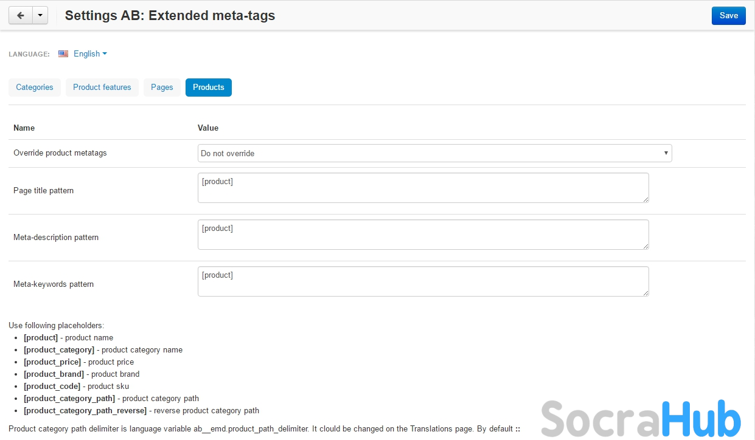
Task: Open the English language dropdown
Action: [x=90, y=53]
